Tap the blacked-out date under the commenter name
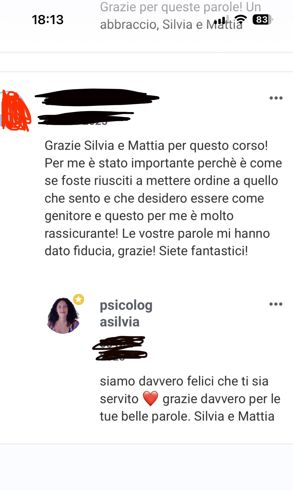Screen dimensions: 293x490 click(86, 118)
